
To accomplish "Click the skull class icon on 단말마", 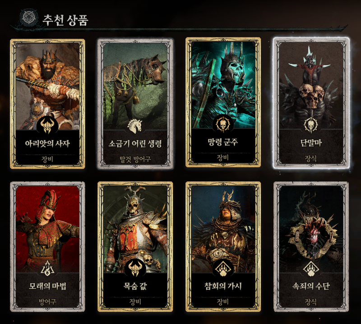I will pos(311,125).
